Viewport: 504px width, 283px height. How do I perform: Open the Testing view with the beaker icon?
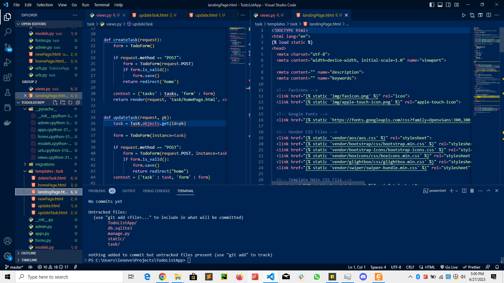pyautogui.click(x=8, y=92)
